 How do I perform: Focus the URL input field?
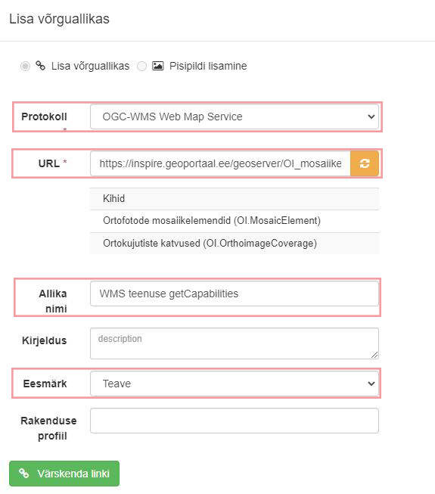(x=220, y=163)
